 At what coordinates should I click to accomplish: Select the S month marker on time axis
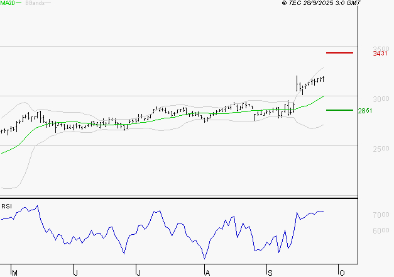pyautogui.click(x=270, y=272)
